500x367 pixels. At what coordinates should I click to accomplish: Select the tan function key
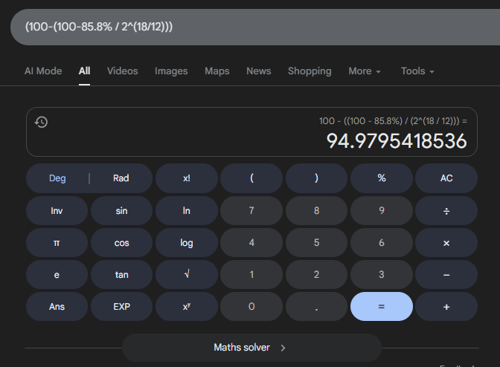pos(121,275)
